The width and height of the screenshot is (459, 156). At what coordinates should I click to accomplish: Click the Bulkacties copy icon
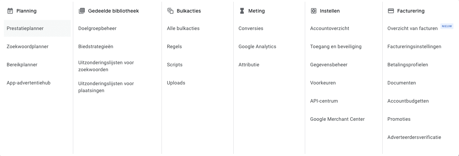click(x=171, y=11)
